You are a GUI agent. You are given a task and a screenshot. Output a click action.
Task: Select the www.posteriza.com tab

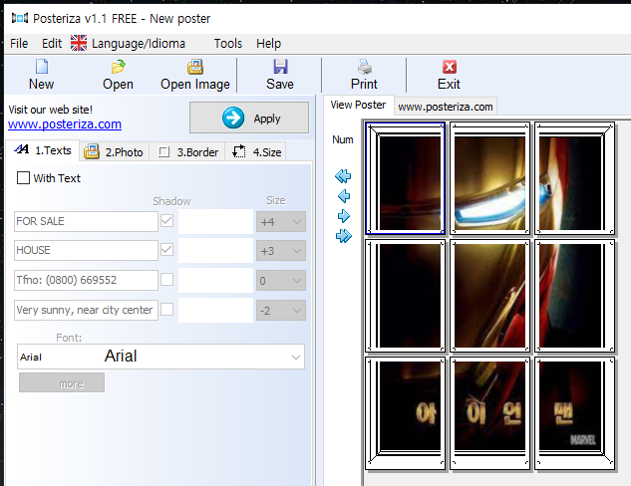(445, 107)
